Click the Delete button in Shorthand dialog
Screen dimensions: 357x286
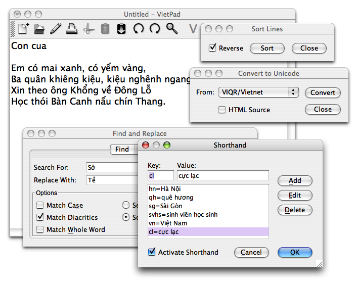tap(295, 210)
